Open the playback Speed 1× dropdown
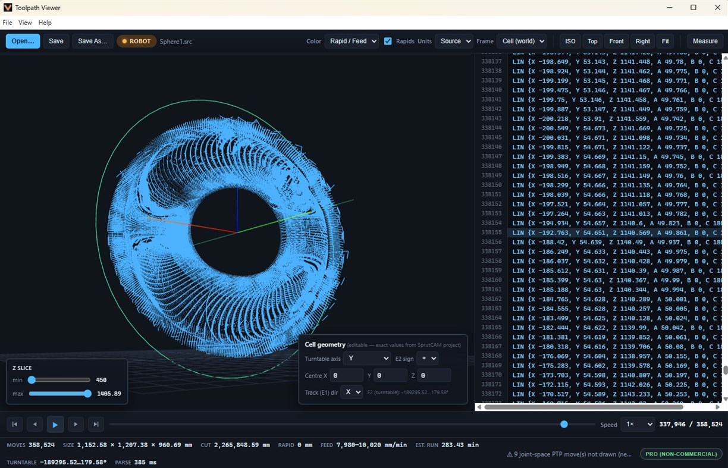728x468 pixels. [x=637, y=425]
